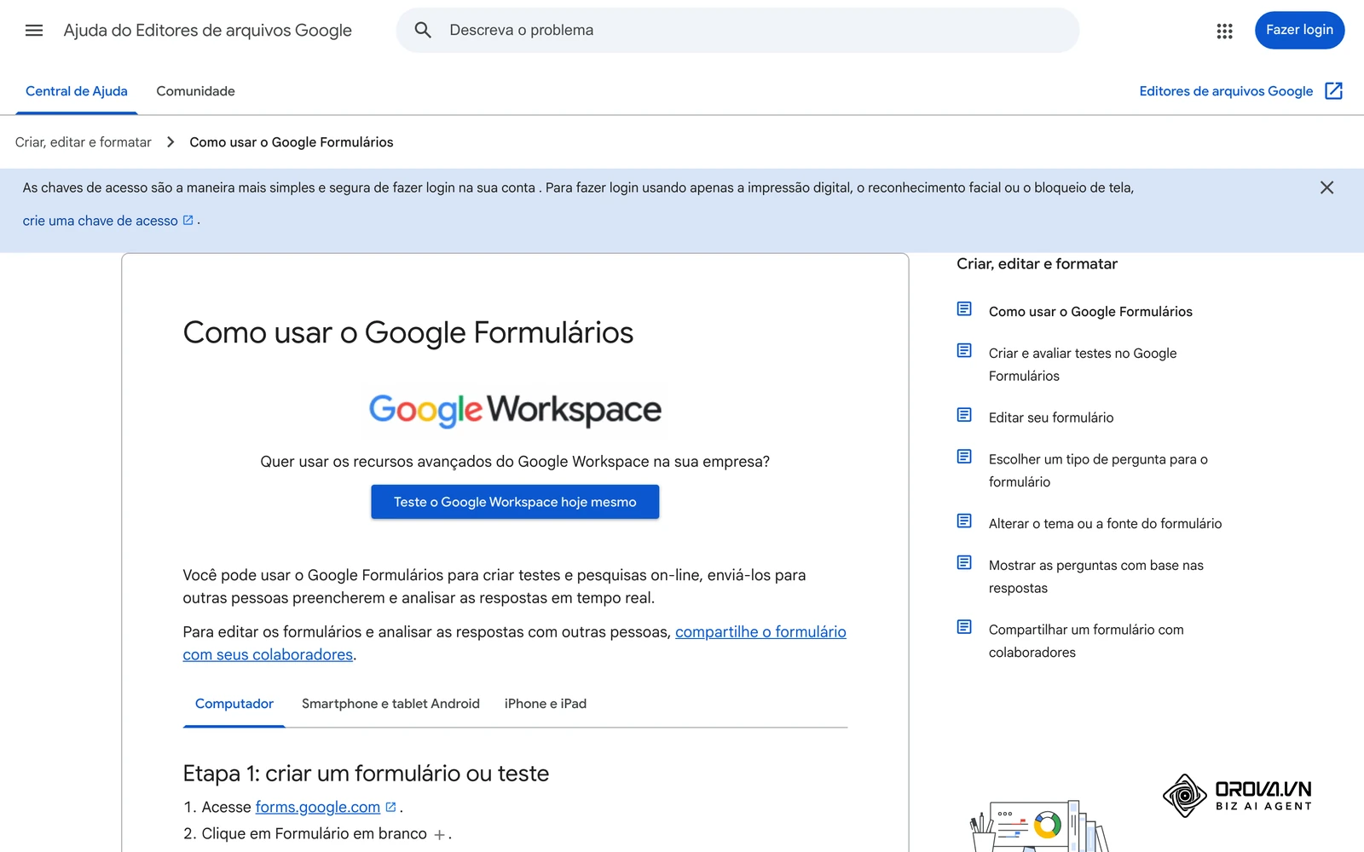The image size is (1364, 852).
Task: Click the search magnifier icon
Action: click(x=423, y=31)
